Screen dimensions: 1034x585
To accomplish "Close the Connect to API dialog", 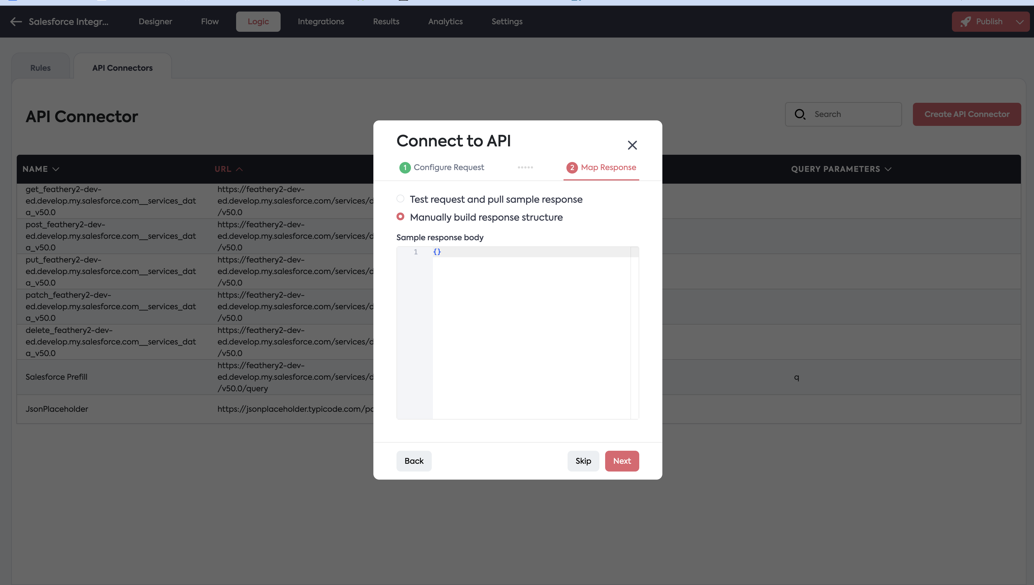I will pyautogui.click(x=632, y=145).
